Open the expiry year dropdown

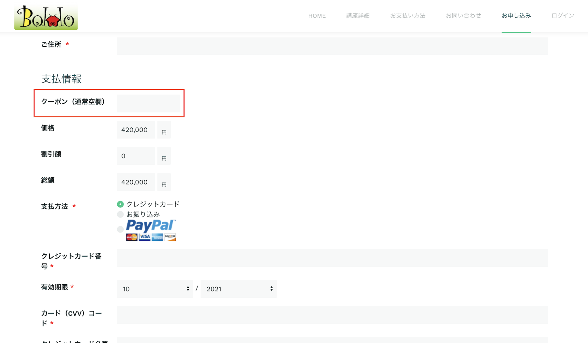click(x=239, y=289)
